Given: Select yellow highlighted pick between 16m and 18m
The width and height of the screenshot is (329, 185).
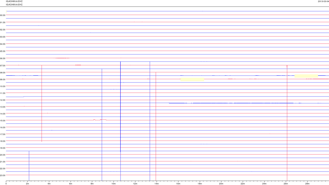Looking at the screenshot, I should click(192, 79).
